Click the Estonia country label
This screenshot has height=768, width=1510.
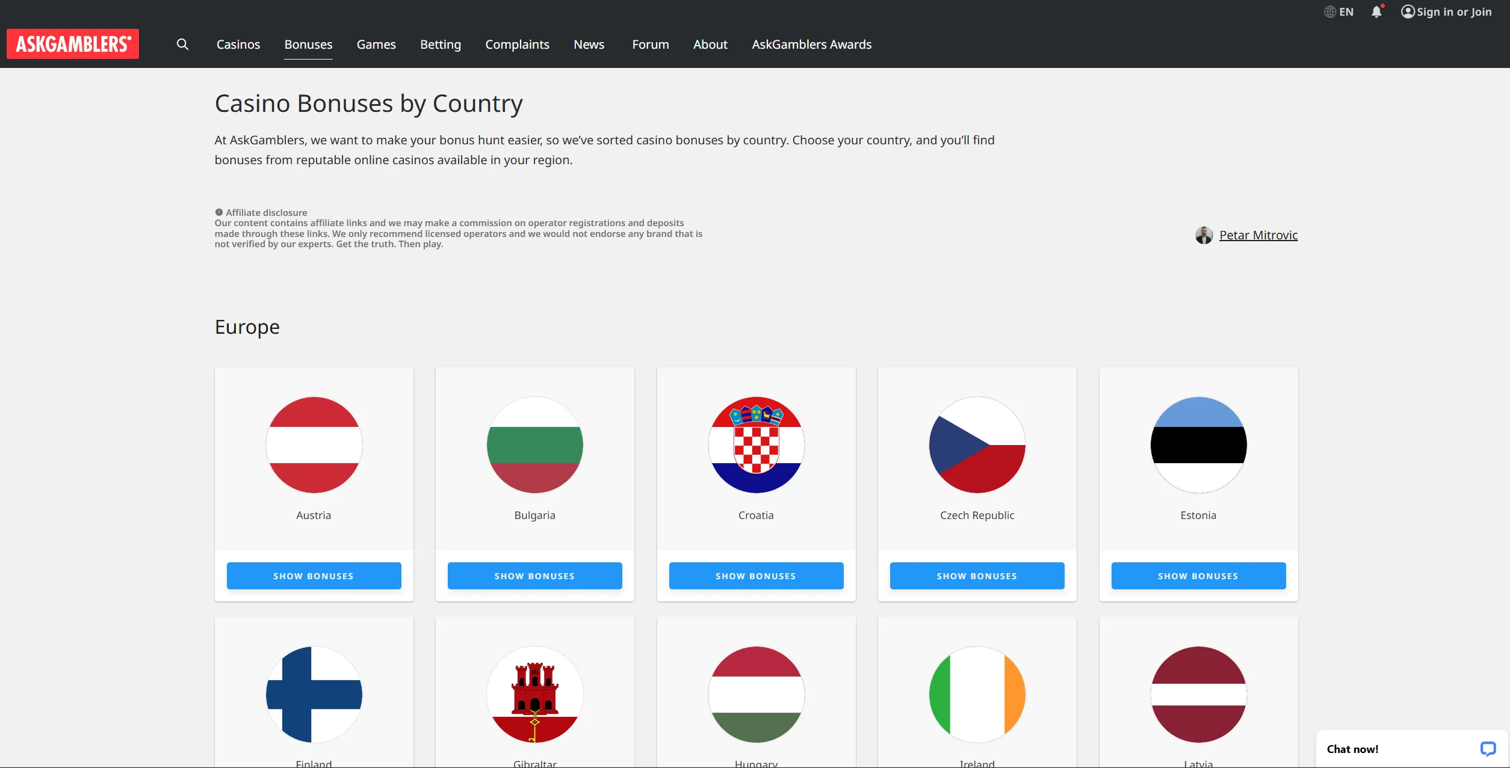[1198, 515]
